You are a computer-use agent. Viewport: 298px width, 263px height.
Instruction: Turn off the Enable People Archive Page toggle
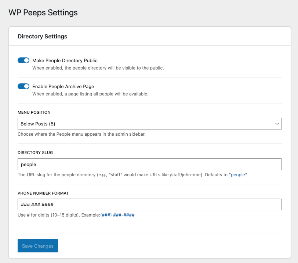(x=23, y=86)
